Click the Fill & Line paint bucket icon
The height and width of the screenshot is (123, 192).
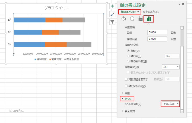click(x=124, y=19)
